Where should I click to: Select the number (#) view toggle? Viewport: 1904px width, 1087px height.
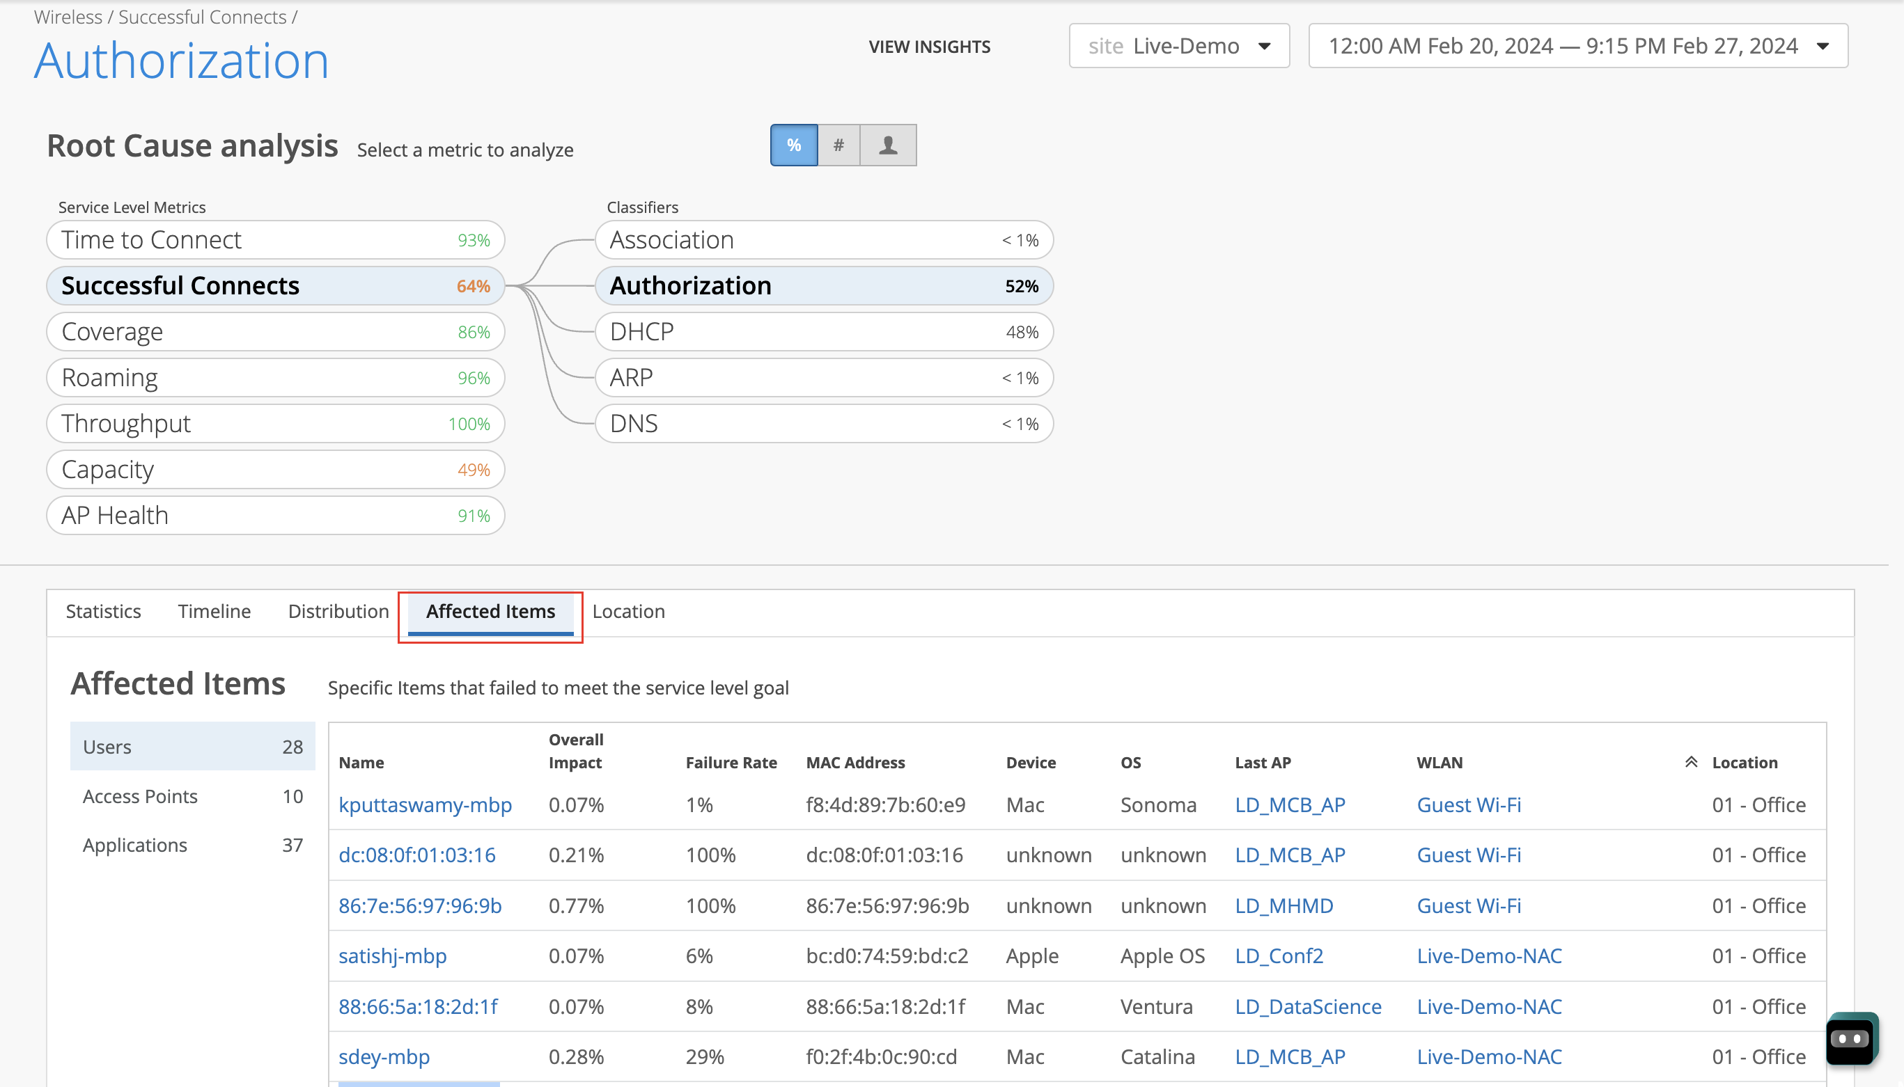[839, 145]
